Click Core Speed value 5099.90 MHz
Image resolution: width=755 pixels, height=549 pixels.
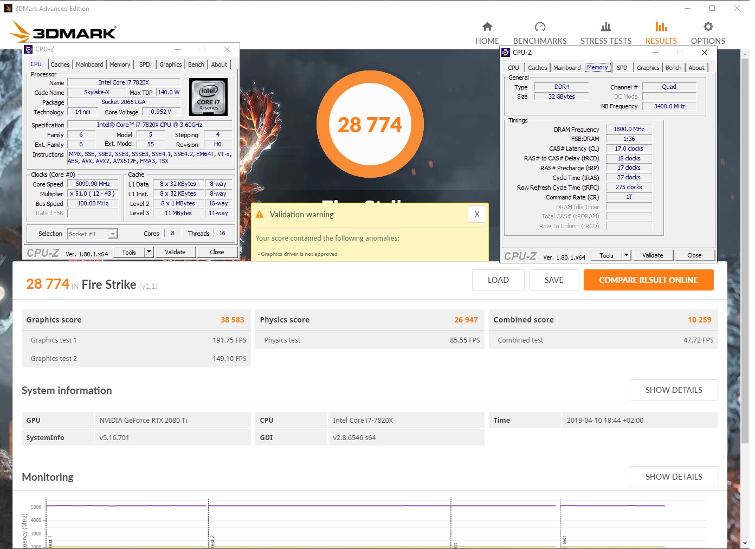[93, 184]
